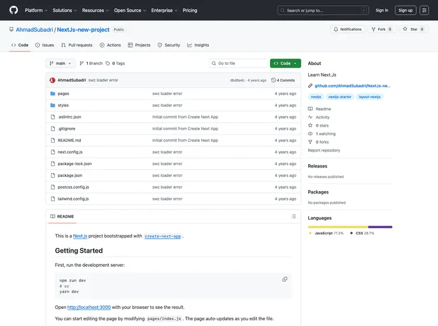The width and height of the screenshot is (438, 326).
Task: Expand the main branch dropdown
Action: click(x=60, y=64)
